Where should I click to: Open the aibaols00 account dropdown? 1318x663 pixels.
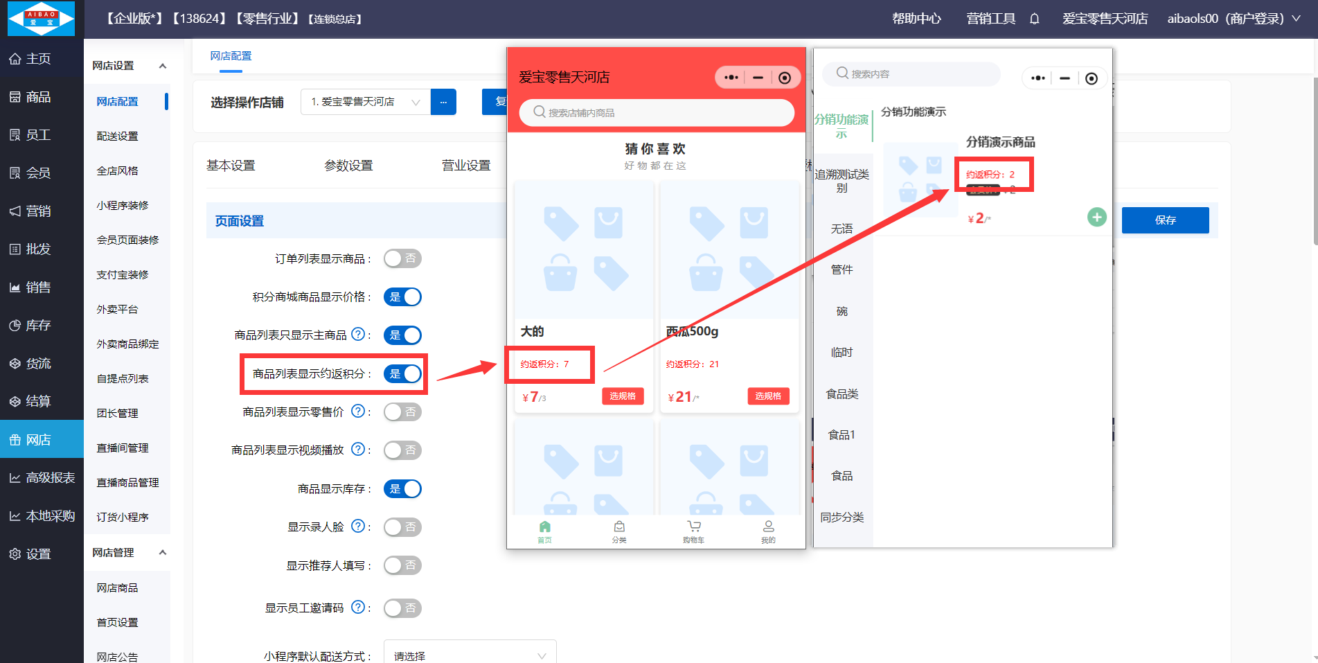(1234, 19)
